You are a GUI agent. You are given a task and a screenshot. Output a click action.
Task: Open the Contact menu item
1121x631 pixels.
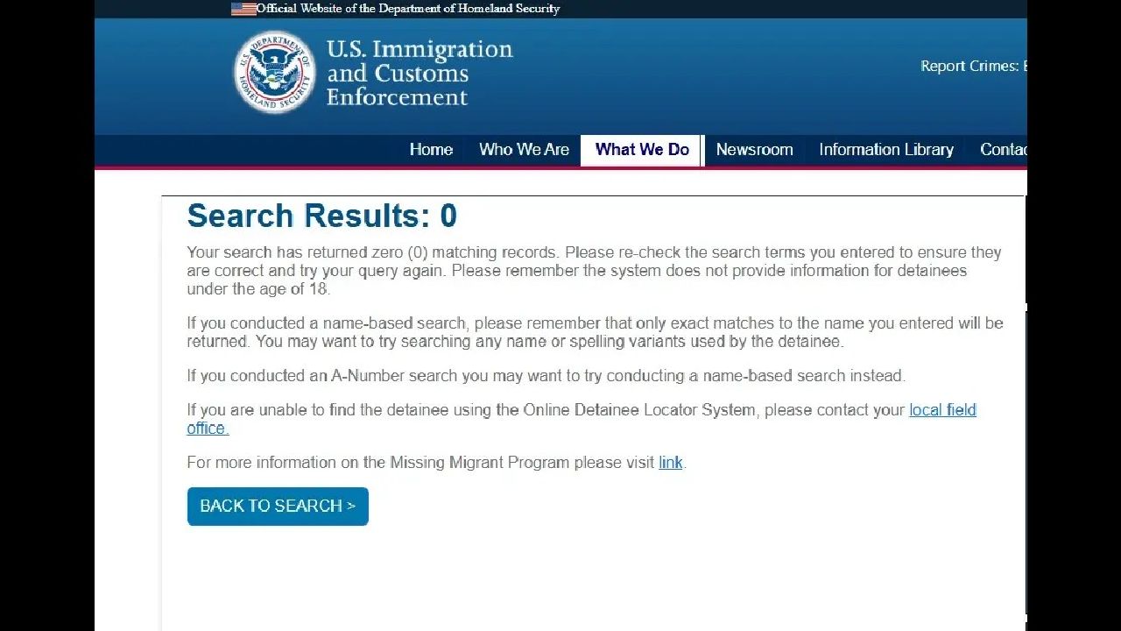pos(1003,150)
